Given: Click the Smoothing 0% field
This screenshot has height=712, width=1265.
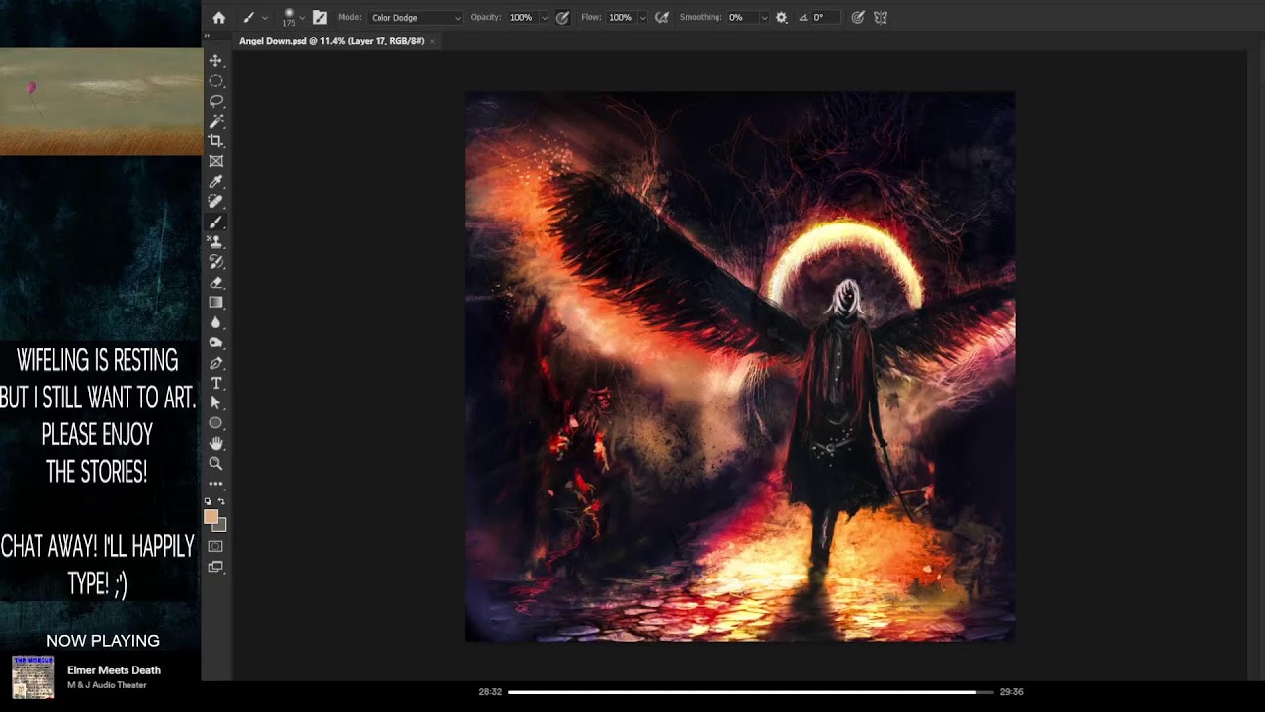Looking at the screenshot, I should pos(741,17).
